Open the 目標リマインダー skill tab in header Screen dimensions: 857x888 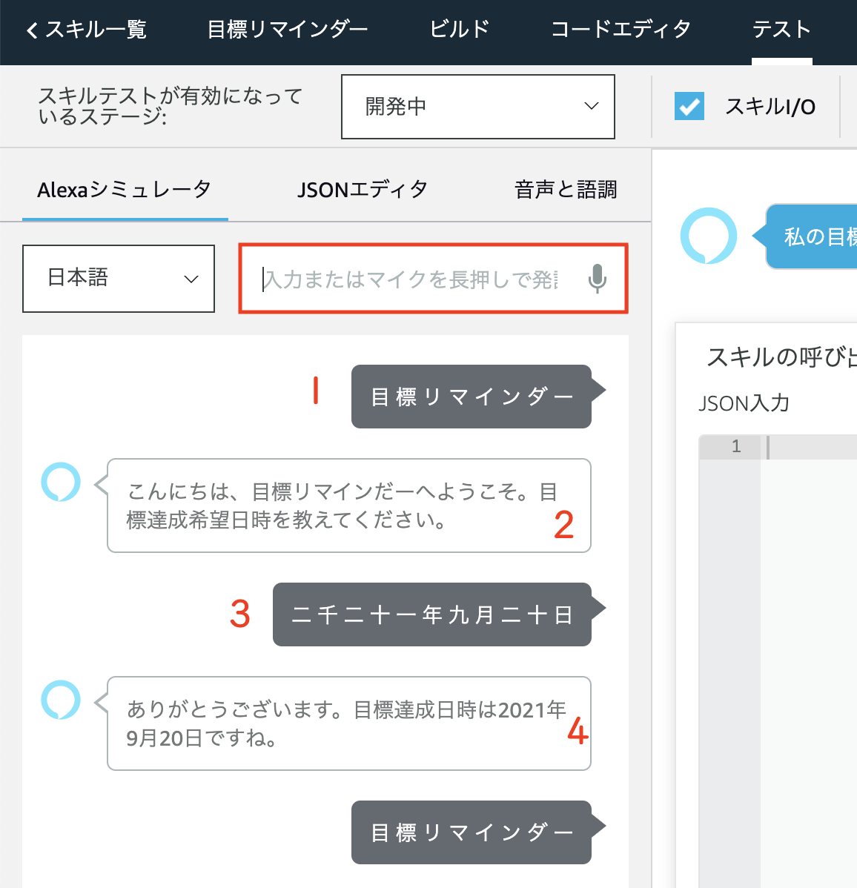coord(288,30)
